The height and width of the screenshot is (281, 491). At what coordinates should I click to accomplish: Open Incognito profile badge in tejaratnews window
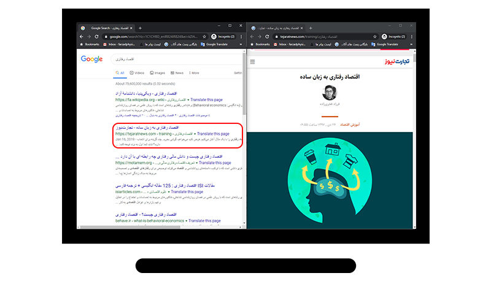394,37
